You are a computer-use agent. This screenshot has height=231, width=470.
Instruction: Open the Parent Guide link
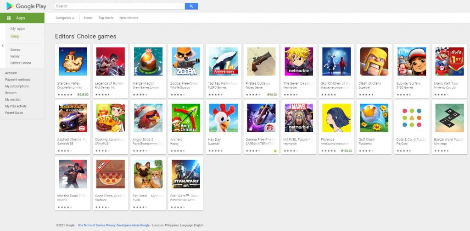(x=14, y=113)
